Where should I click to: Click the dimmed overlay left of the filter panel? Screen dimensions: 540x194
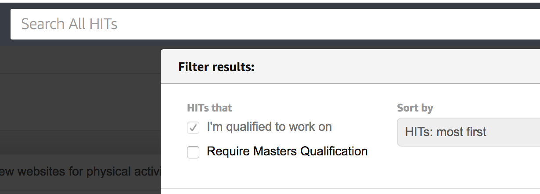[79, 101]
